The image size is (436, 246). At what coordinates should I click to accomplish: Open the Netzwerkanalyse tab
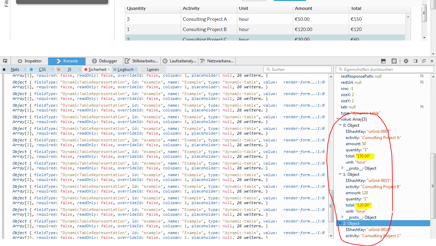pyautogui.click(x=217, y=61)
